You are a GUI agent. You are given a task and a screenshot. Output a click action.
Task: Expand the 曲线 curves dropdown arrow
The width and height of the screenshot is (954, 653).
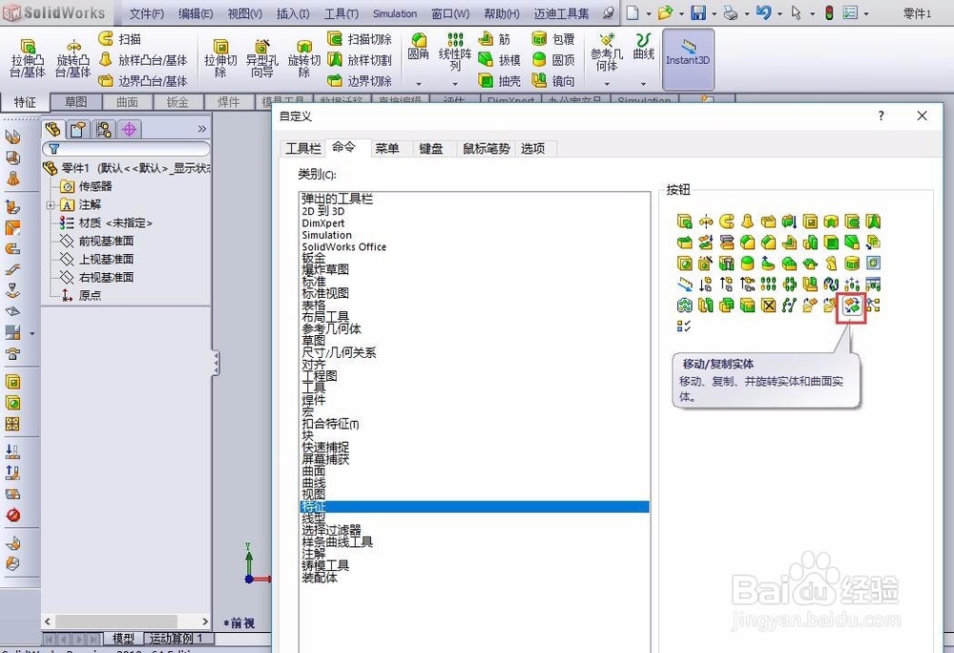(643, 83)
